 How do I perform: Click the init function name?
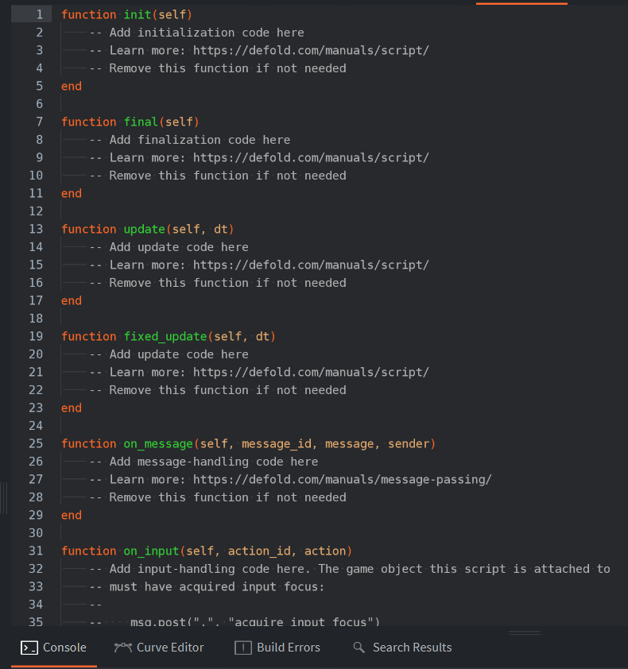(137, 14)
